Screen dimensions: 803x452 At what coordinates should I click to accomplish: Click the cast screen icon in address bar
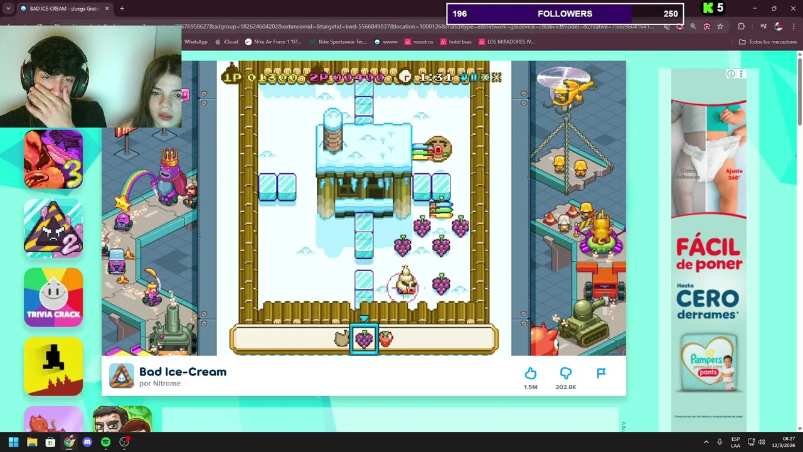pos(679,26)
